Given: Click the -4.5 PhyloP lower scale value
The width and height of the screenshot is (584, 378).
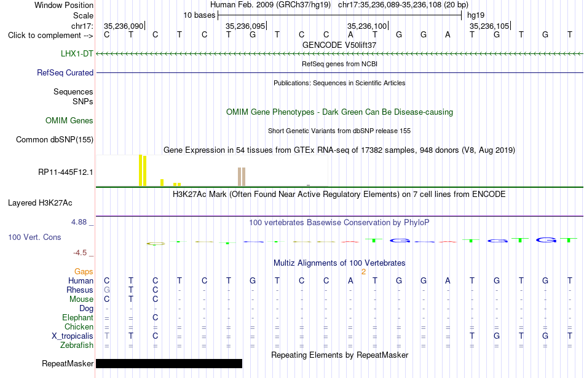Looking at the screenshot, I should tap(80, 253).
